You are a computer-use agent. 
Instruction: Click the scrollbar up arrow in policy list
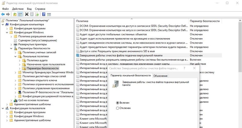point(240,20)
